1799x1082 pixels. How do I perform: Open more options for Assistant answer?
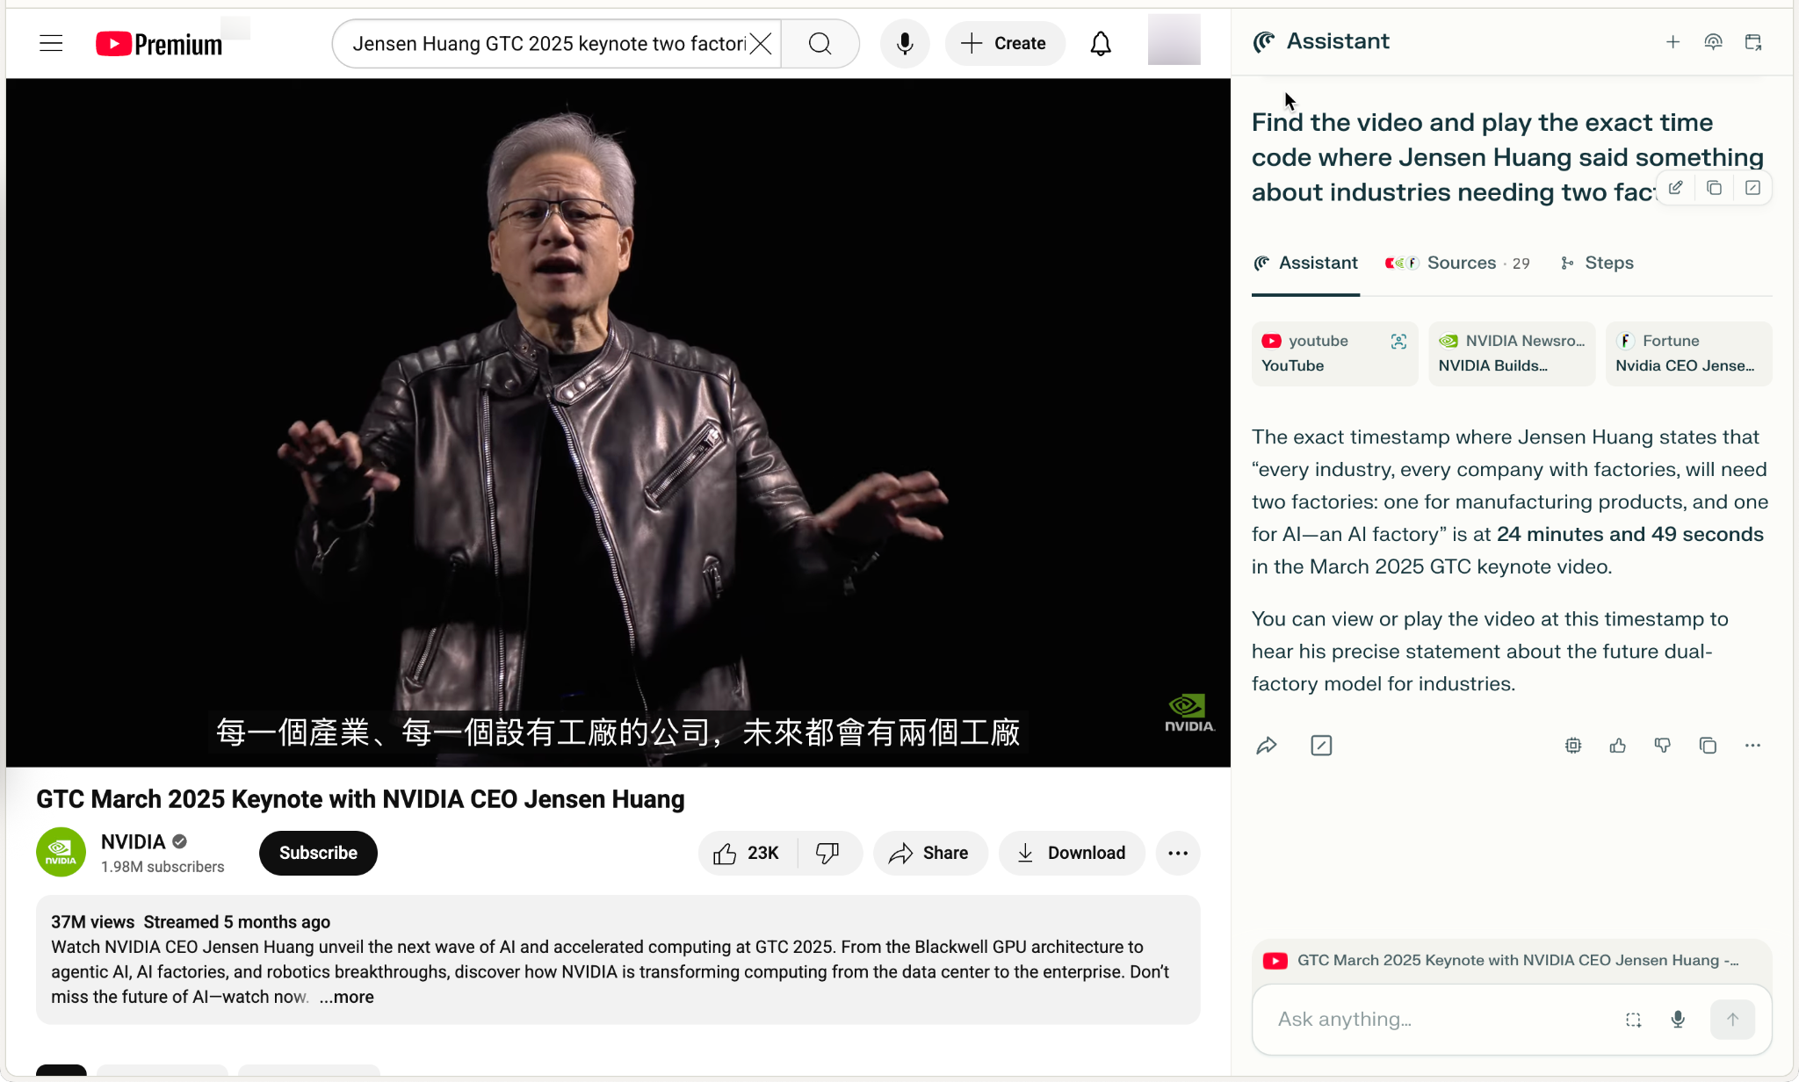[1752, 746]
